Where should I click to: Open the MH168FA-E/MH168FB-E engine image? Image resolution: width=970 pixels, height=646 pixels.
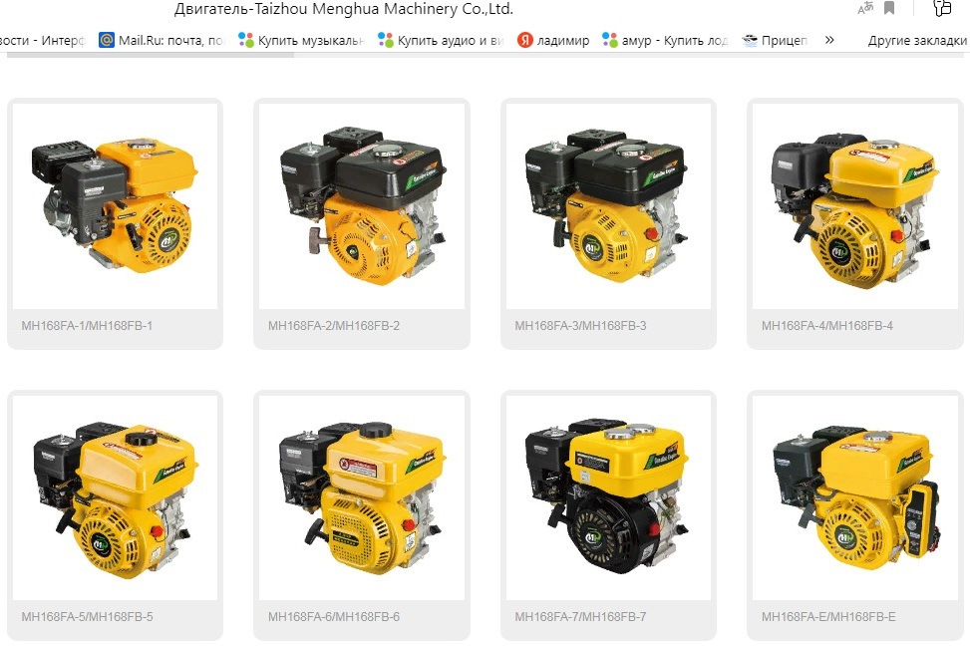855,497
